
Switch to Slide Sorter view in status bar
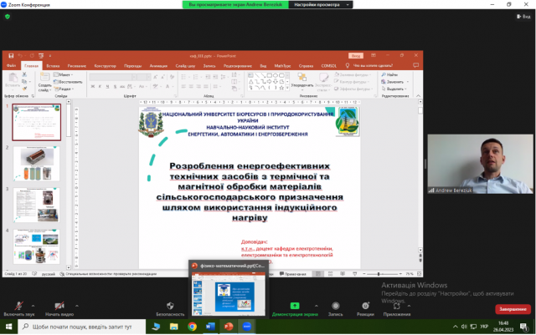point(330,274)
